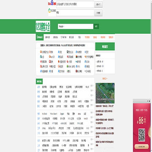Close the red envelope popup ad
The image size is (152, 152).
tap(149, 101)
